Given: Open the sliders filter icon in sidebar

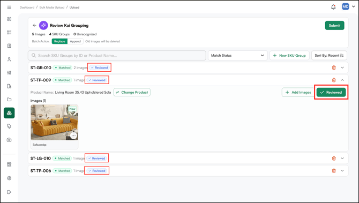Looking at the screenshot, I should [x=9, y=72].
